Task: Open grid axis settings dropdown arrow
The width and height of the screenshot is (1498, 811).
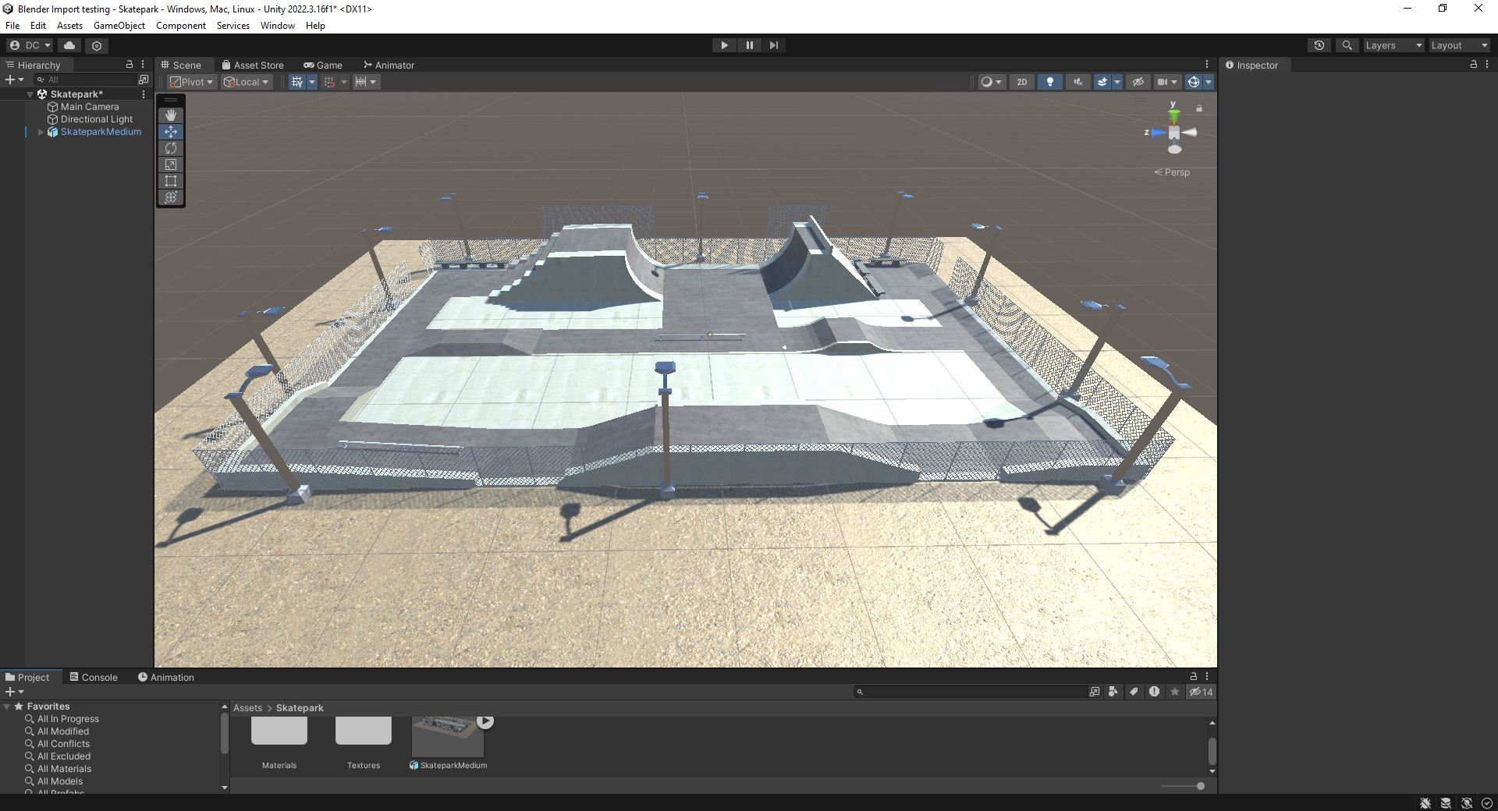Action: [x=312, y=82]
